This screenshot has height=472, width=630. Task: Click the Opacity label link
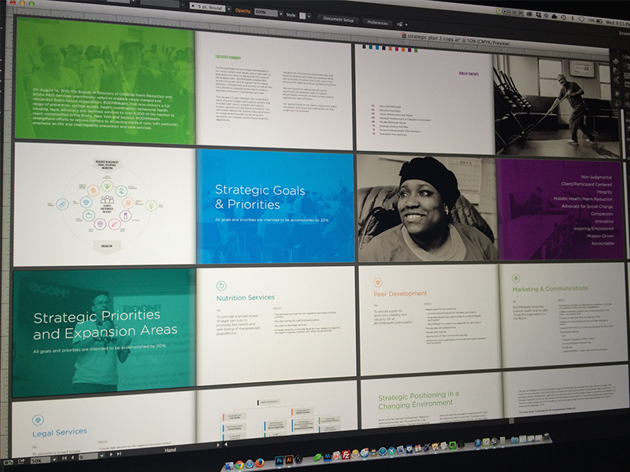tap(243, 10)
